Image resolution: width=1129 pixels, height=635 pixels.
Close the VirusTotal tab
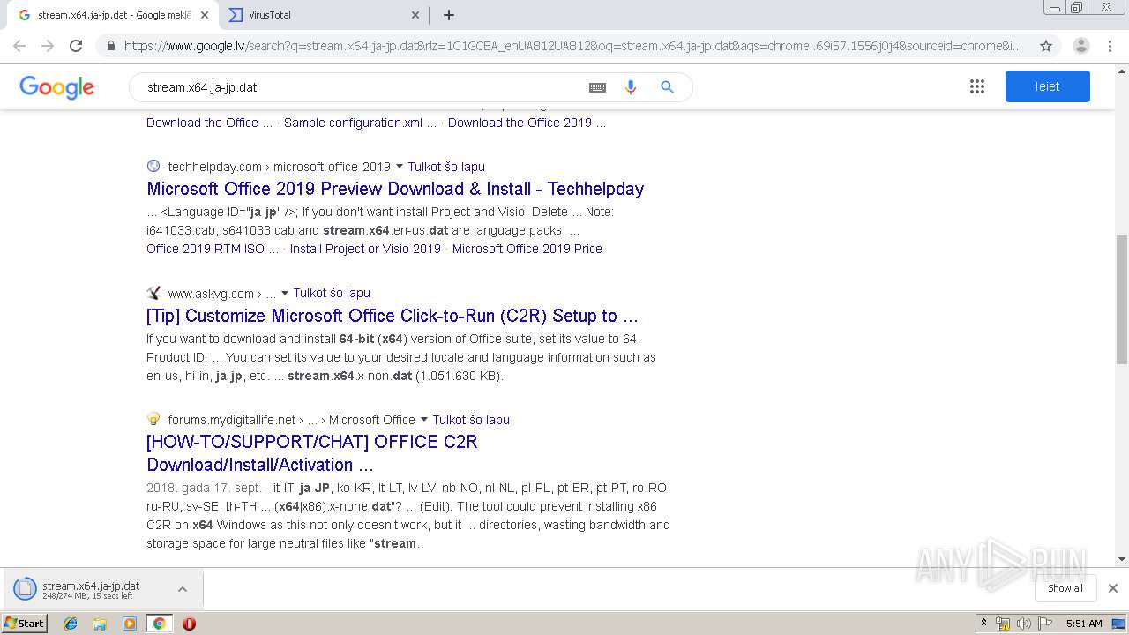pyautogui.click(x=415, y=15)
